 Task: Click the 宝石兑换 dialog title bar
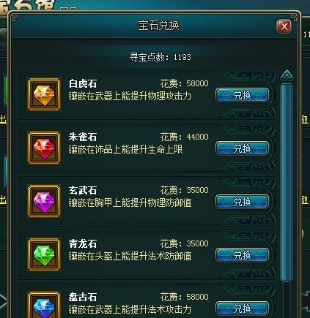point(158,26)
